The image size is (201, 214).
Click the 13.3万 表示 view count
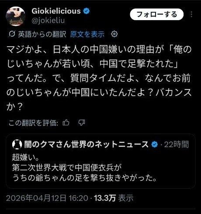tap(114, 198)
